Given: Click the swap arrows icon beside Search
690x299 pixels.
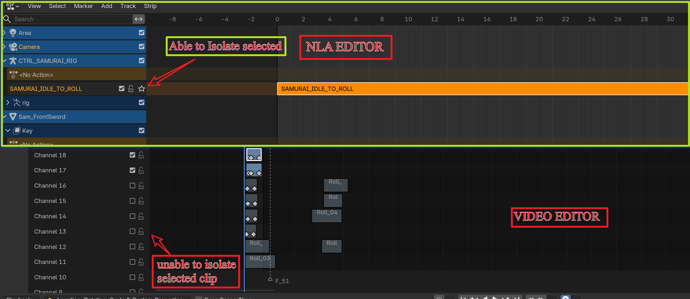Looking at the screenshot, I should click(139, 19).
